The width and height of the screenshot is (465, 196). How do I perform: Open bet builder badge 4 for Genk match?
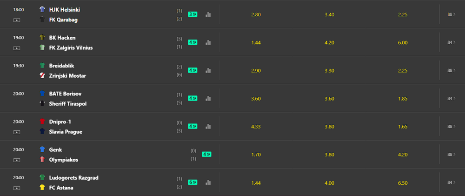pyautogui.click(x=206, y=155)
